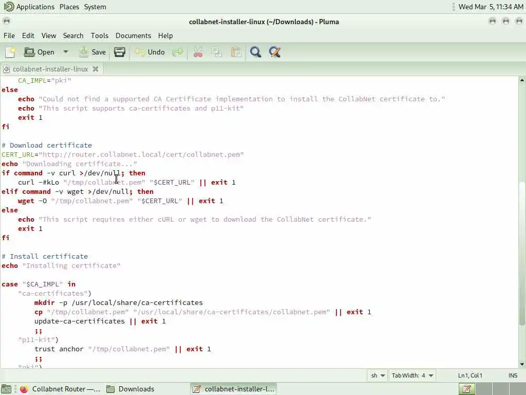Expand the recent files arrow beside Open
This screenshot has height=395, width=526.
point(66,52)
